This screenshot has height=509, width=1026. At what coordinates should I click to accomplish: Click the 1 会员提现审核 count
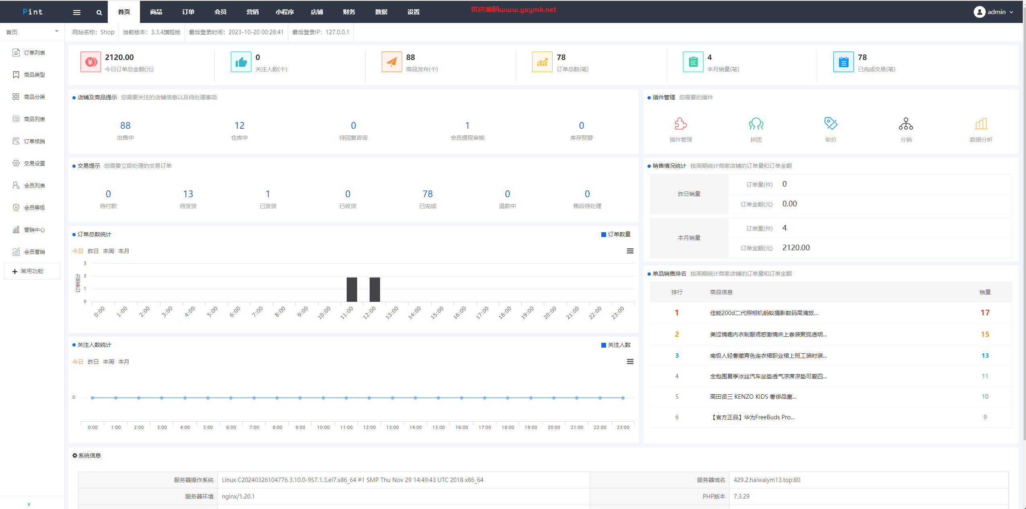467,126
